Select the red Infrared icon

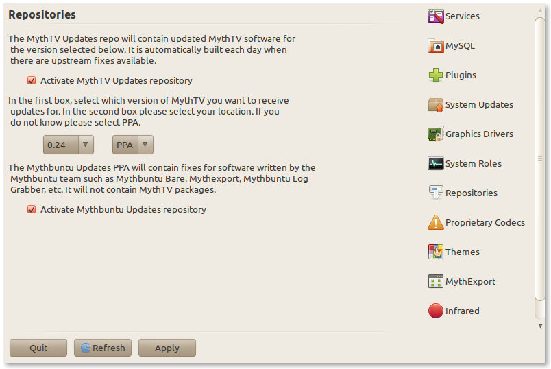tap(435, 311)
